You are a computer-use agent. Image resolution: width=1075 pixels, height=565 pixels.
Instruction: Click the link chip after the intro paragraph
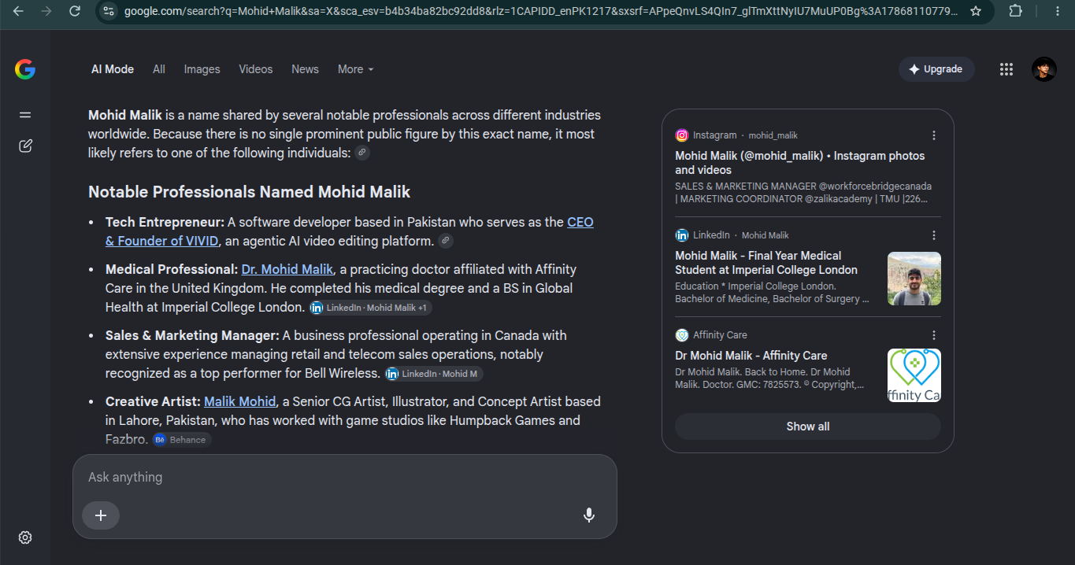point(362,153)
